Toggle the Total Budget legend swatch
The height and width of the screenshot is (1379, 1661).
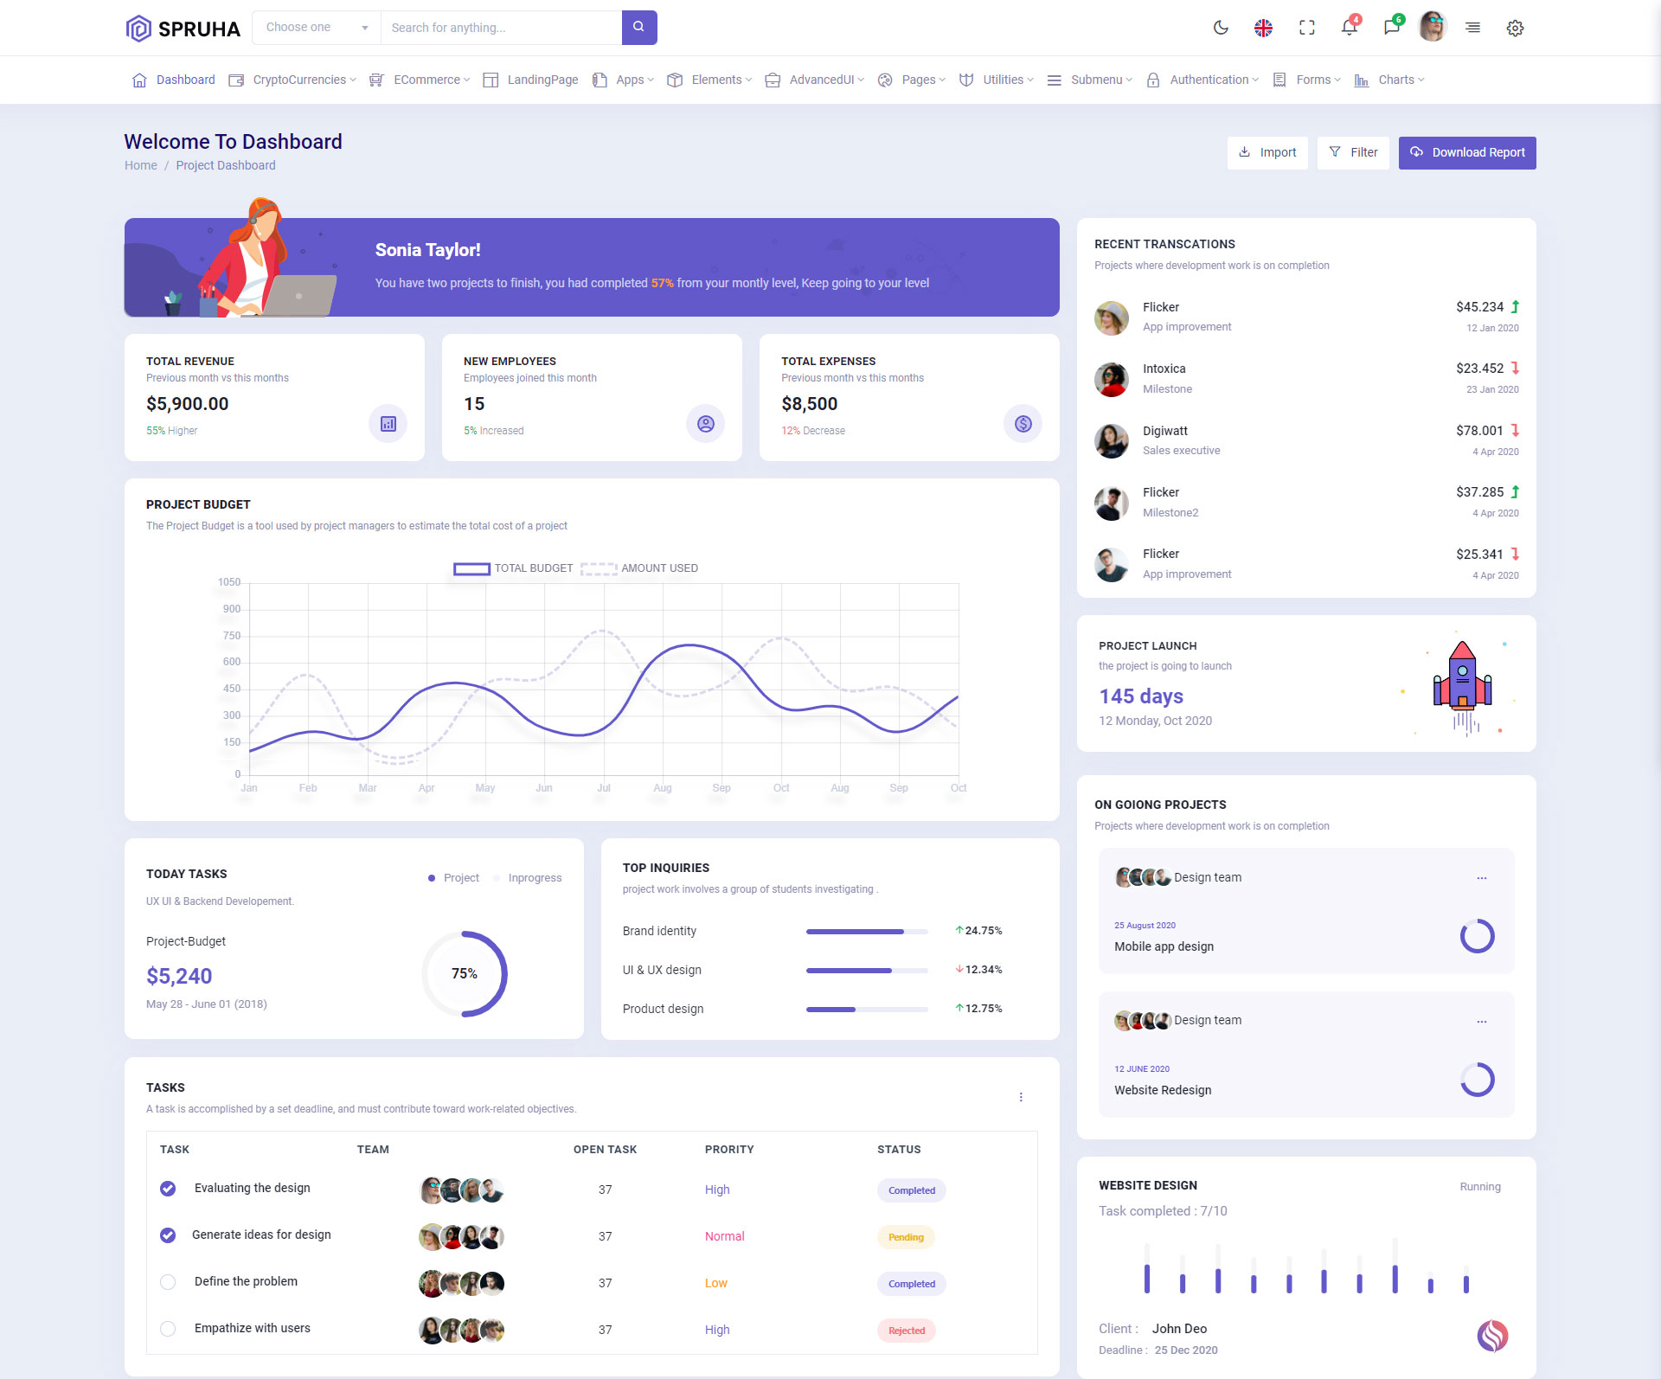click(x=472, y=568)
